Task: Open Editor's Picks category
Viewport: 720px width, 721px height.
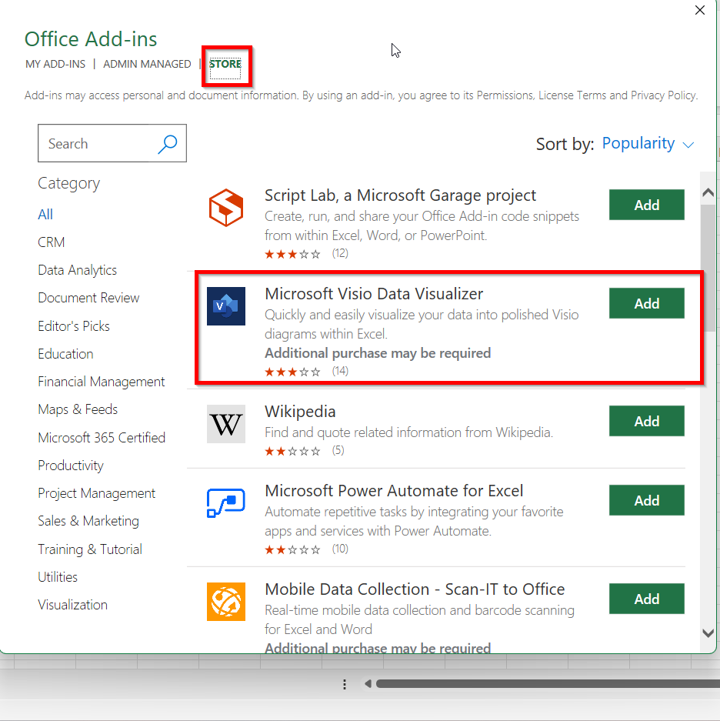Action: click(74, 326)
